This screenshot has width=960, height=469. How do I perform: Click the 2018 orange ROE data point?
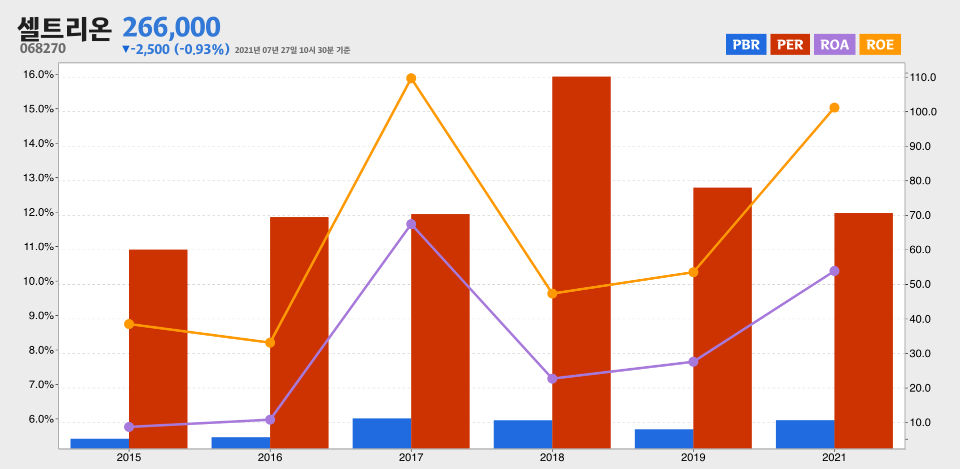pyautogui.click(x=552, y=294)
